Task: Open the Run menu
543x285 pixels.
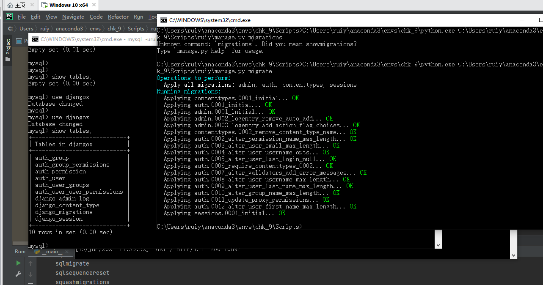Action: [x=138, y=17]
